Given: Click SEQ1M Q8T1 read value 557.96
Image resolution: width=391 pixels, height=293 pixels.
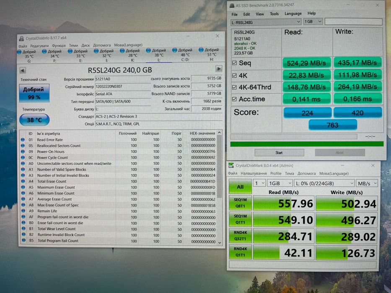Looking at the screenshot, I should [x=283, y=203].
